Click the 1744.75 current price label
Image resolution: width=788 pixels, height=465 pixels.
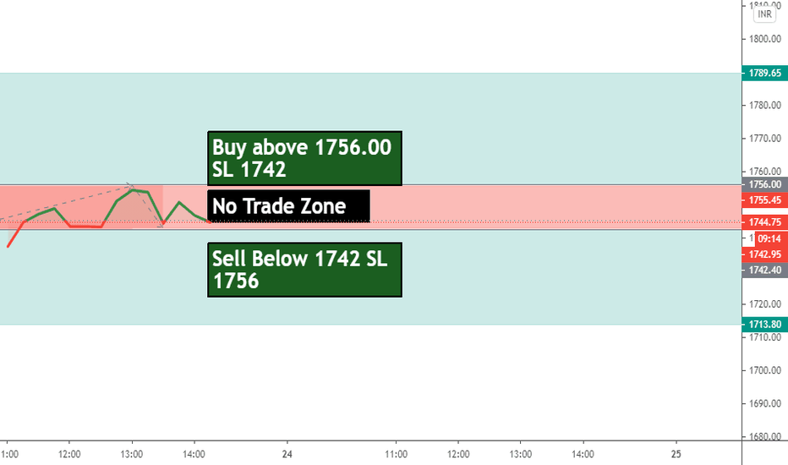click(x=765, y=222)
